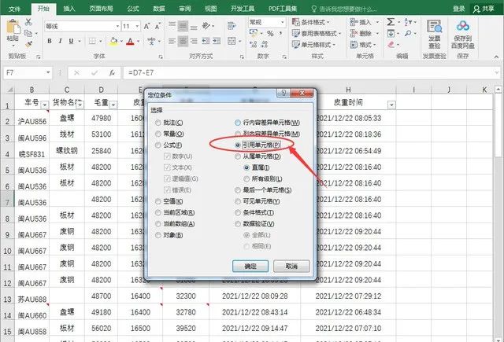The height and width of the screenshot is (342, 504).
Task: Open the font name dropdown
Action: [117, 26]
